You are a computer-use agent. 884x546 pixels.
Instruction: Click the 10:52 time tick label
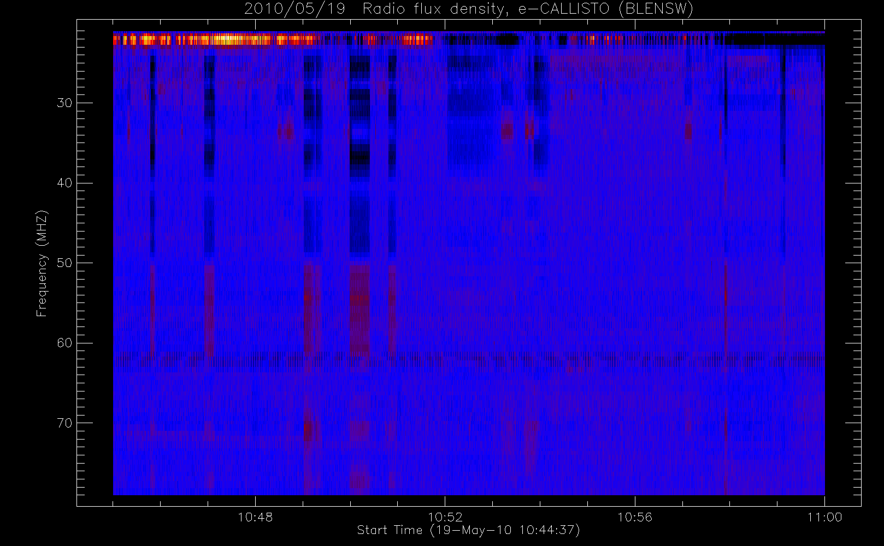(x=445, y=517)
